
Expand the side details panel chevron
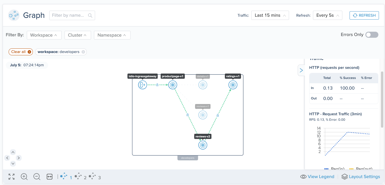(301, 70)
